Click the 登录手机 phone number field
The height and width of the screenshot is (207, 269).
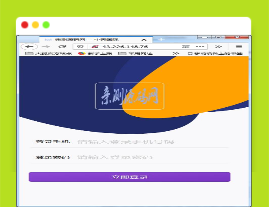(130, 142)
